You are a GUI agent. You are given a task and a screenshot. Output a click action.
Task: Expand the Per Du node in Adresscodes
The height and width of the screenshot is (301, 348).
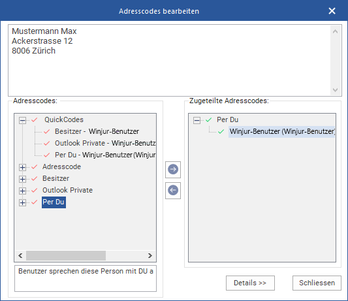[x=22, y=202]
